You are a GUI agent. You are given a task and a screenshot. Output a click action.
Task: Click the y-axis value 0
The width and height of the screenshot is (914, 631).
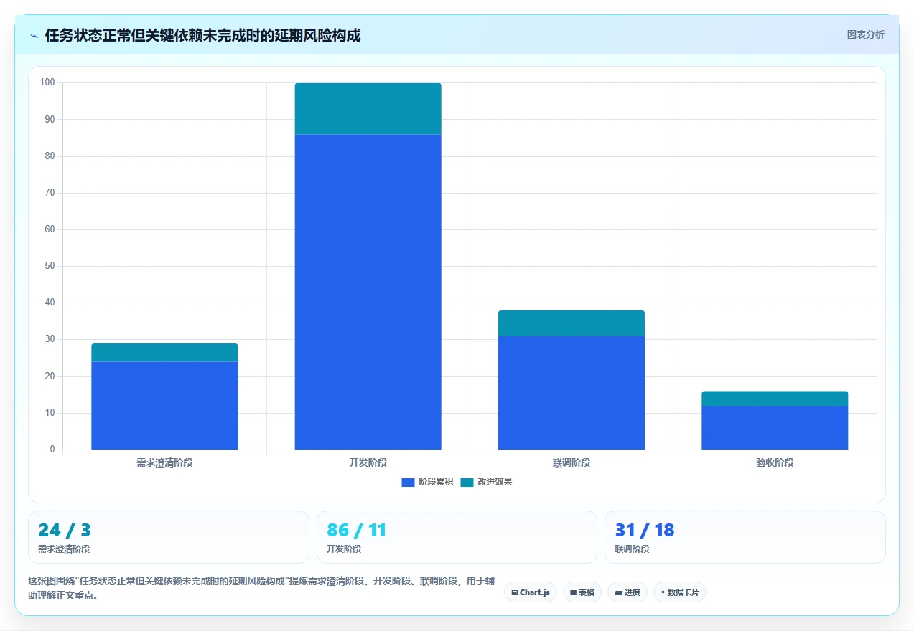point(52,450)
